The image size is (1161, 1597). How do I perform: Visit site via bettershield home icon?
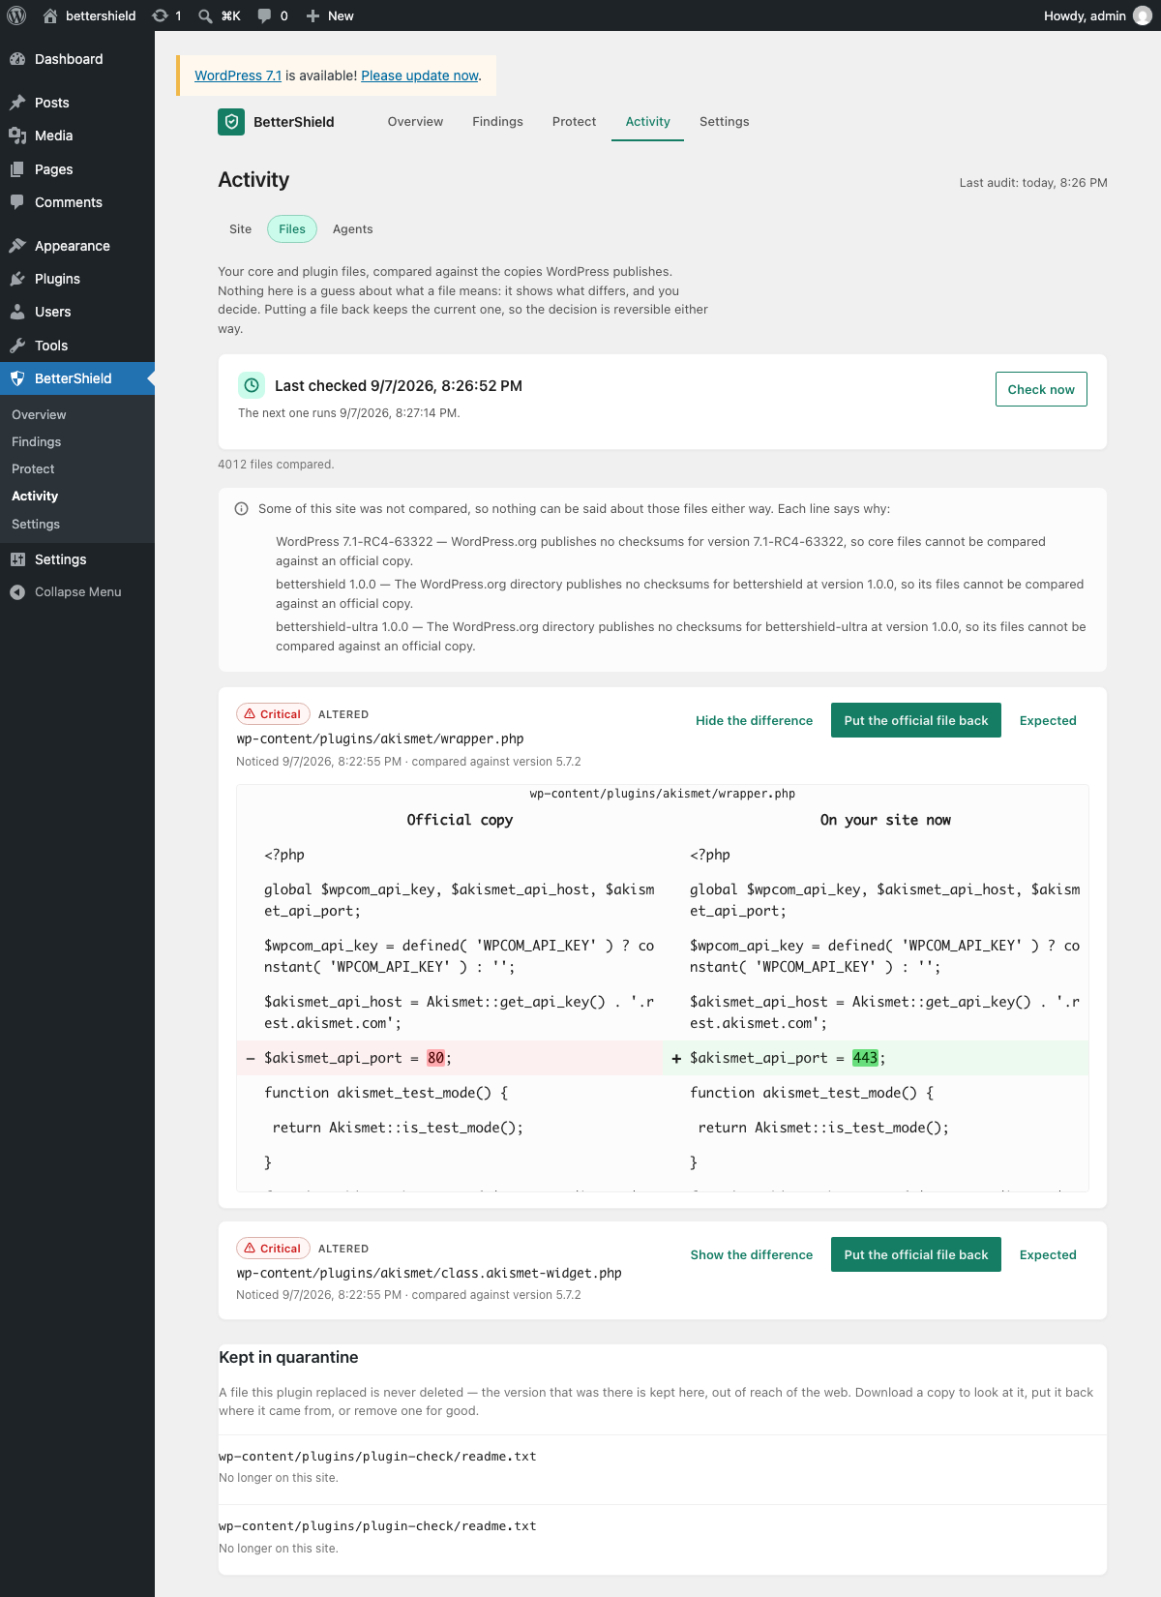pos(50,15)
